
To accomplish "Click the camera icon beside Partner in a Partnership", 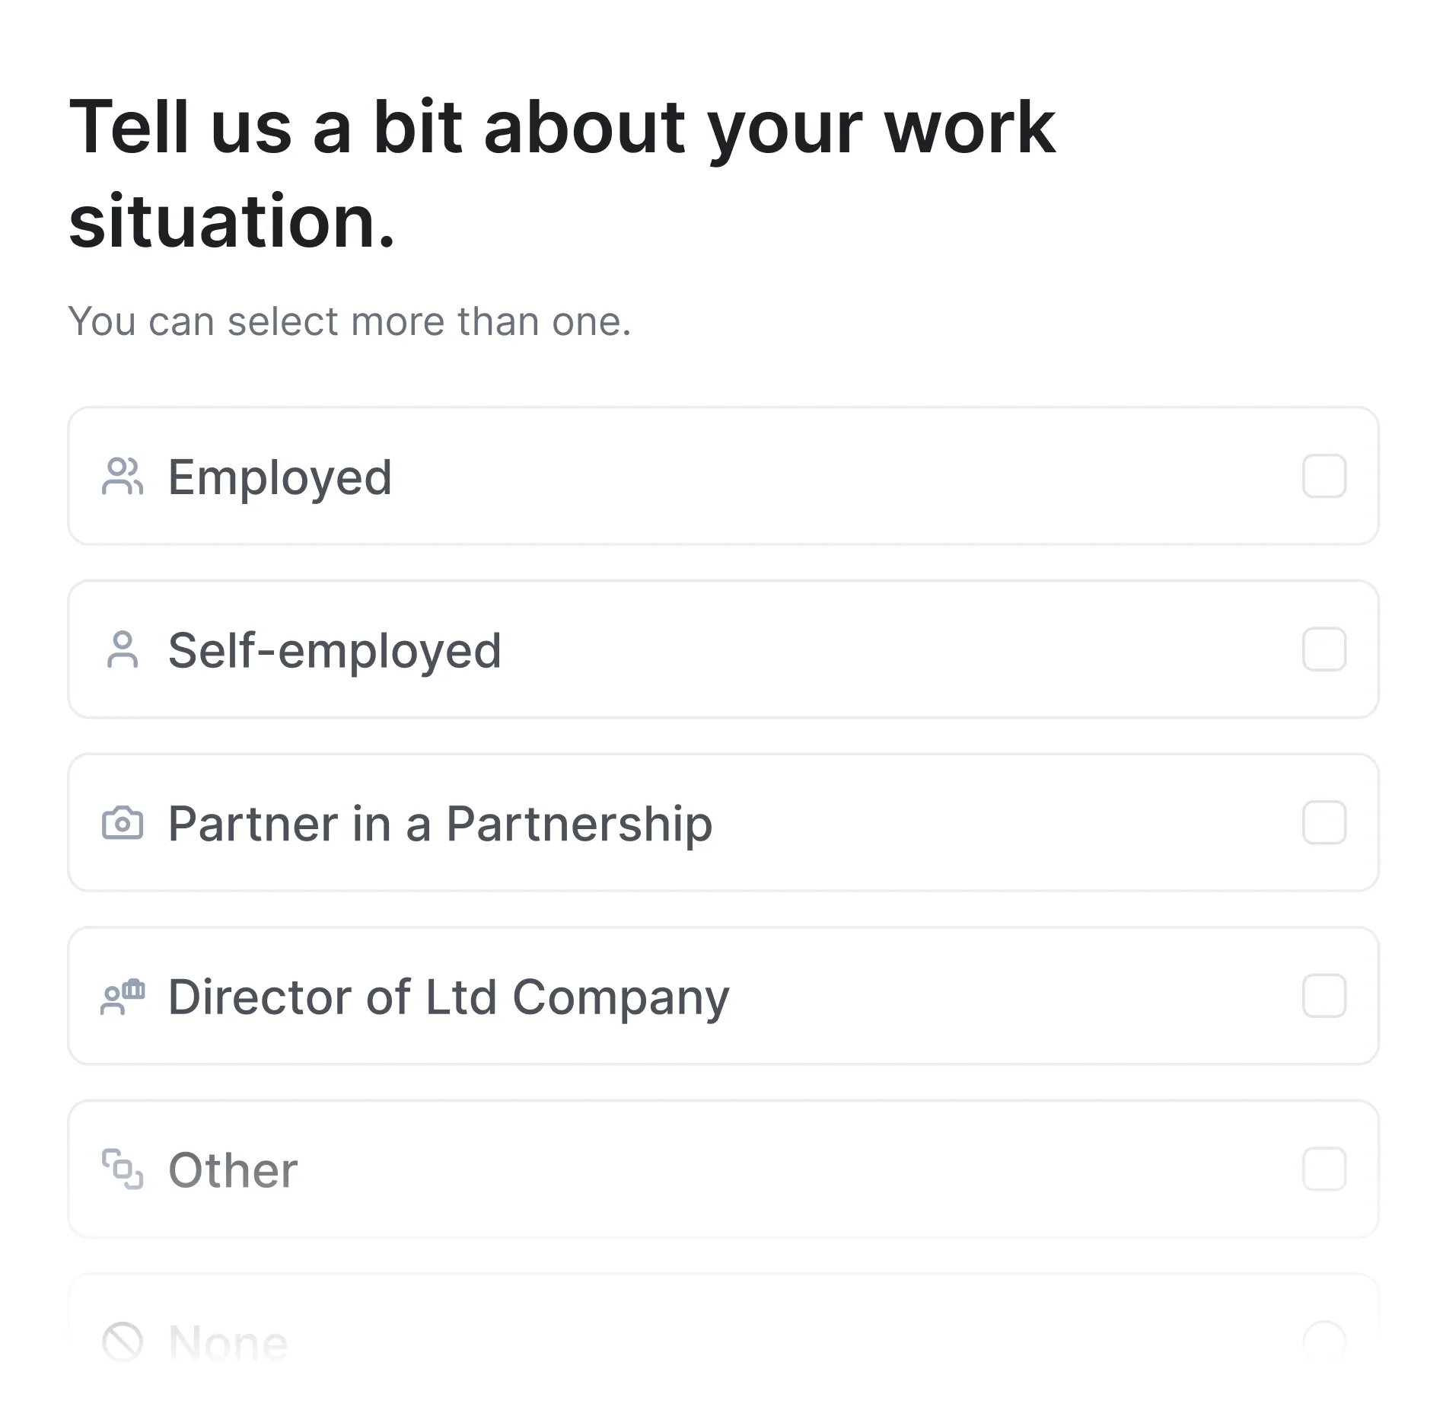I will (x=123, y=823).
